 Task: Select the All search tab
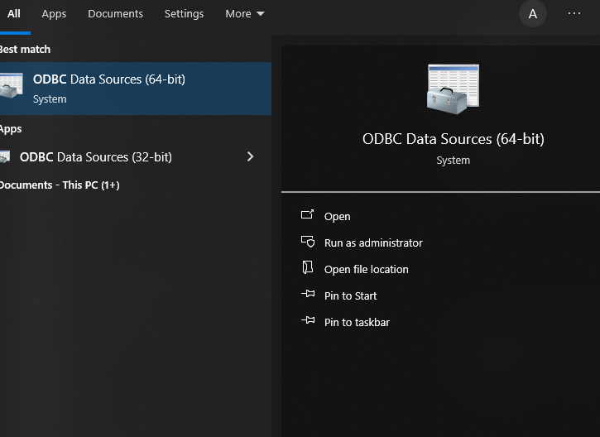point(14,14)
